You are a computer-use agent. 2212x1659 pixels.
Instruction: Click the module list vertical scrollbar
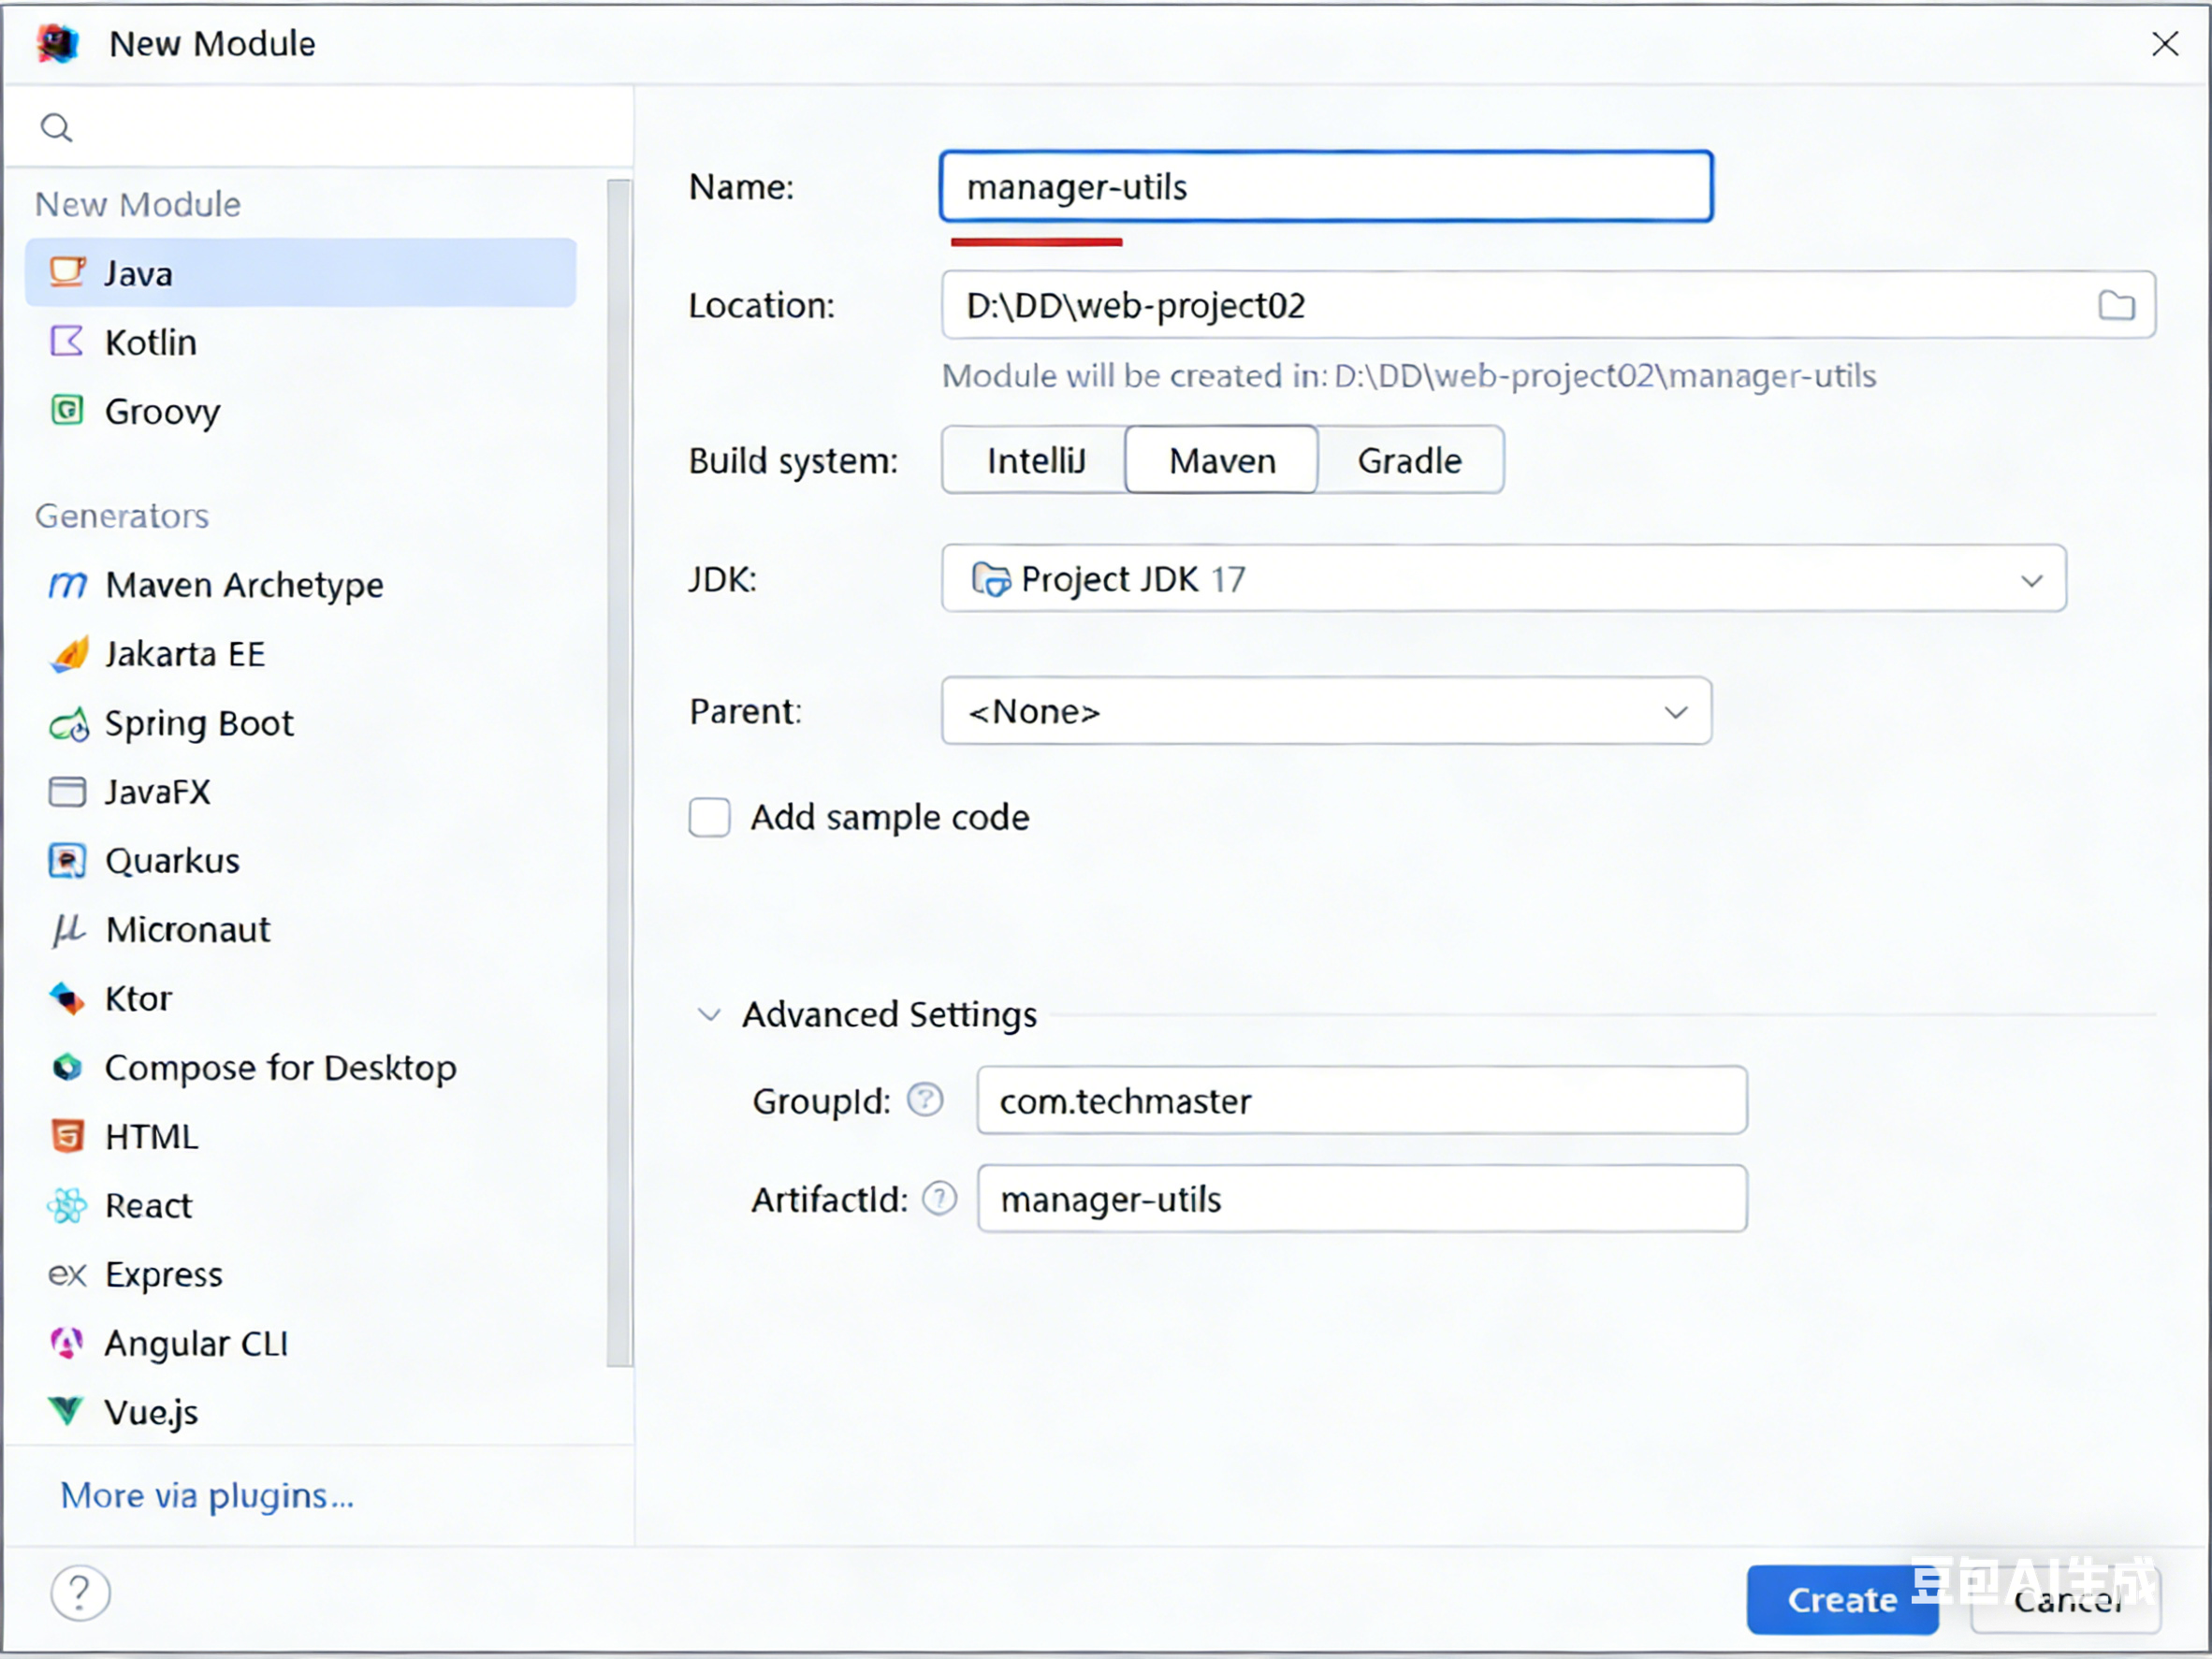tap(619, 772)
